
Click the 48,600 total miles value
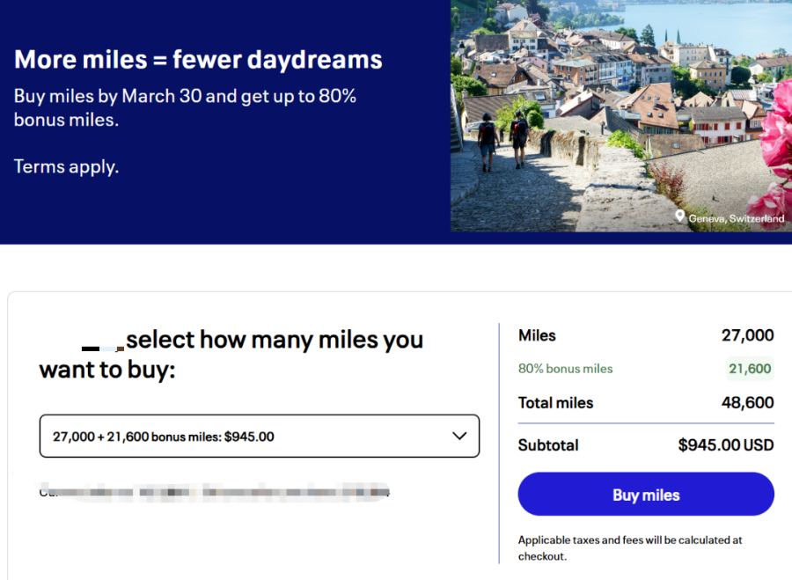click(747, 403)
